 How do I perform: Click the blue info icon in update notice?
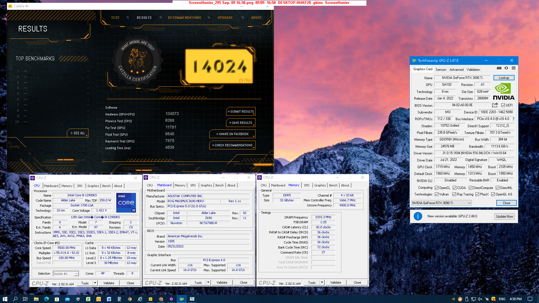pyautogui.click(x=418, y=216)
